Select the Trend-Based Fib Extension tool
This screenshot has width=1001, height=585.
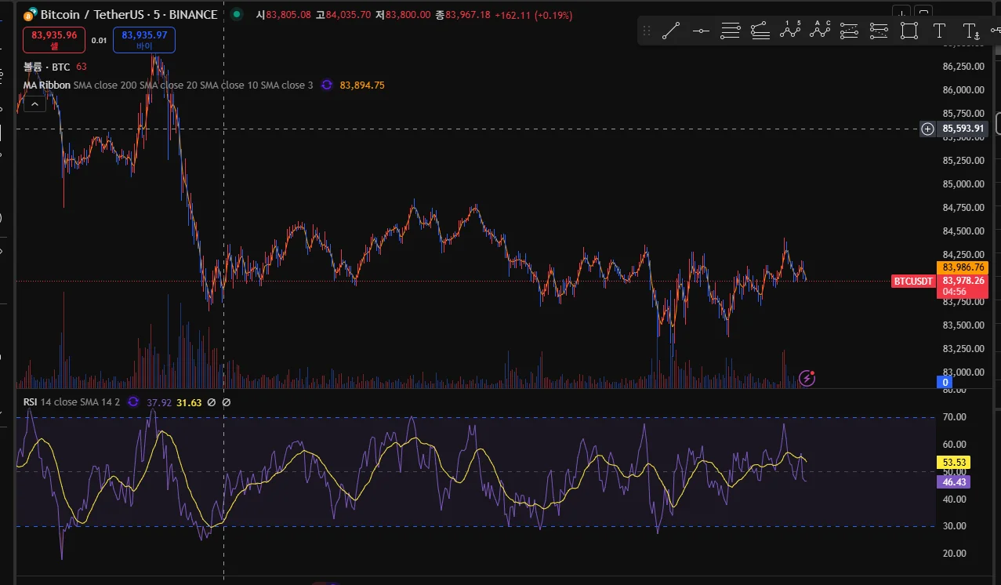(760, 31)
